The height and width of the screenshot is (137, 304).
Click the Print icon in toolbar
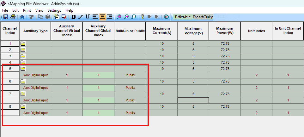(13, 17)
